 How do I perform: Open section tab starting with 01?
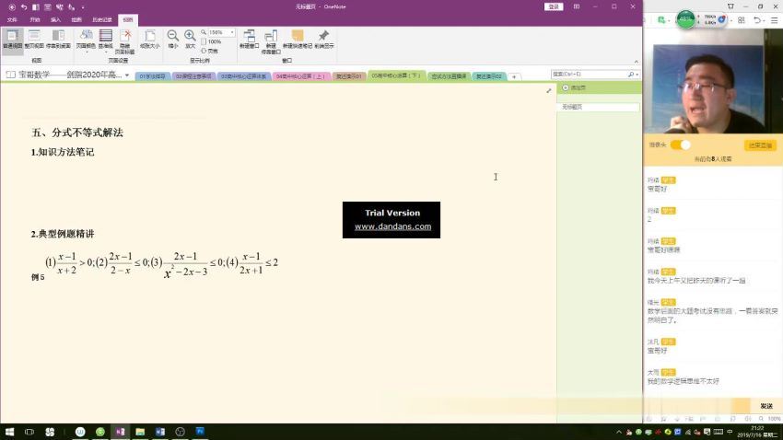pos(152,76)
